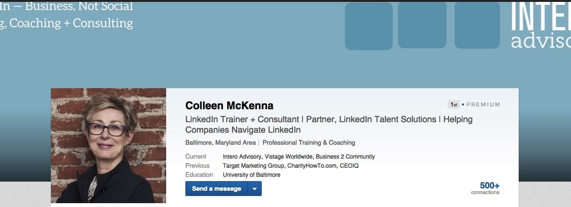Open the dropdown arrow beside Send a message
This screenshot has height=207, width=571.
(255, 189)
